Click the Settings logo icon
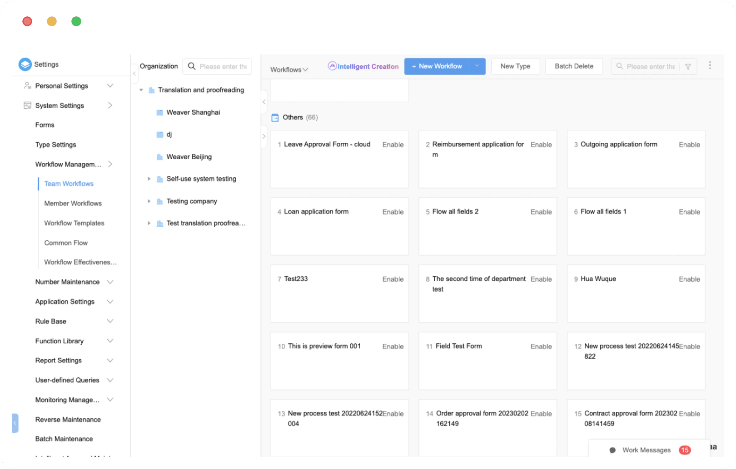Viewport: 736px width, 469px height. pos(25,64)
